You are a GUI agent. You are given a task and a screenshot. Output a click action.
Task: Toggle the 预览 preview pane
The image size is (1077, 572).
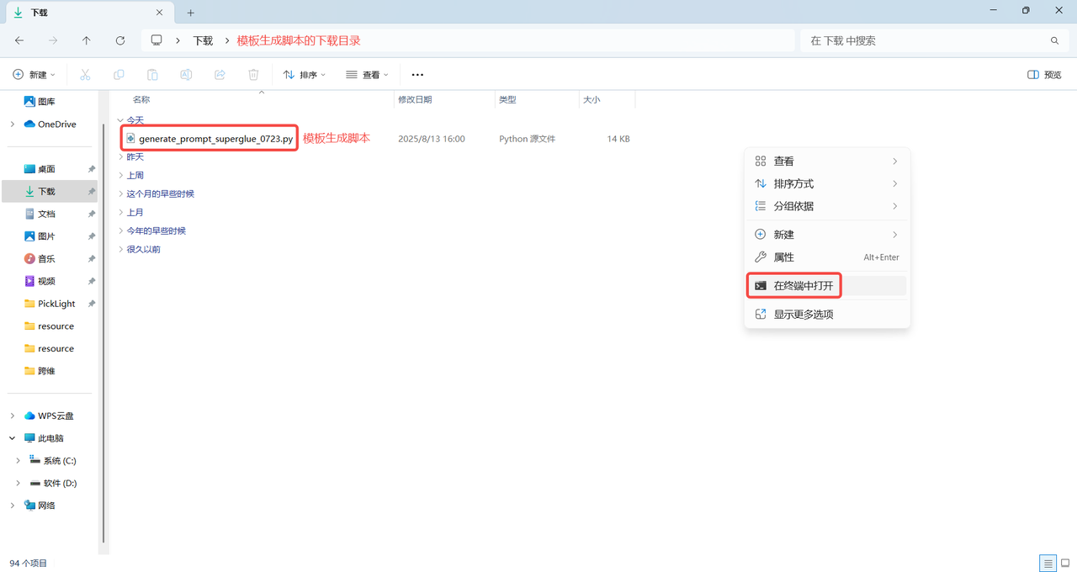(x=1044, y=75)
